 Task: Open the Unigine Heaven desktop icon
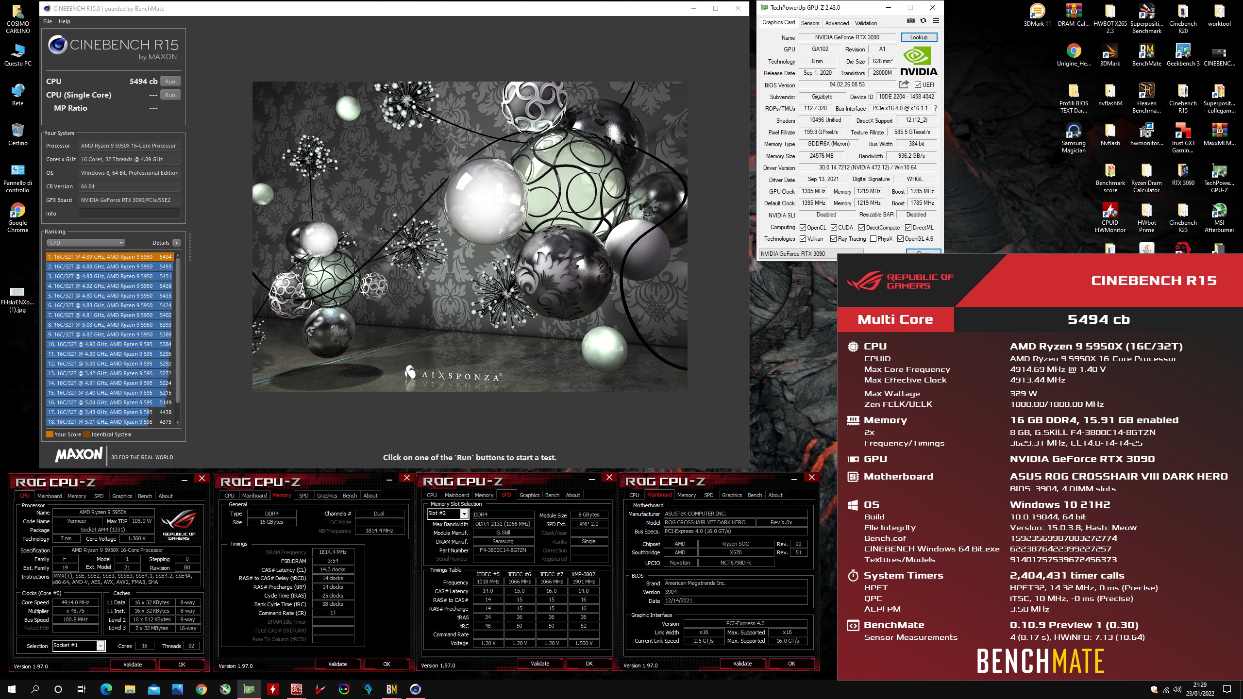(x=1074, y=55)
